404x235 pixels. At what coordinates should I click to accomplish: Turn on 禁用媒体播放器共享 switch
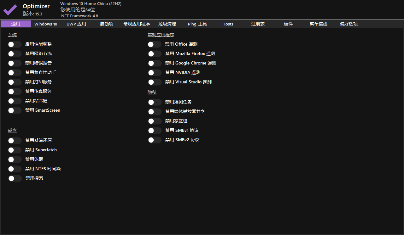155,112
